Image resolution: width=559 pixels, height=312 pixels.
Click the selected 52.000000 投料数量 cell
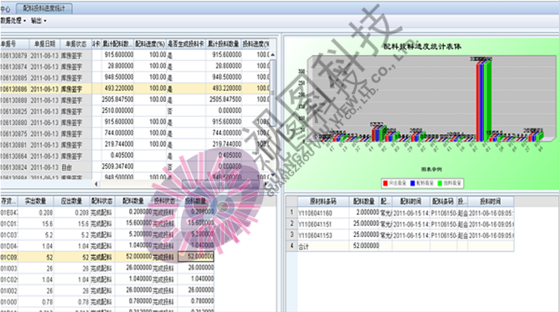click(x=196, y=257)
